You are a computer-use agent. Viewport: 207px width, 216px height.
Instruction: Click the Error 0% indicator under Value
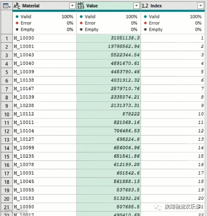pyautogui.click(x=109, y=23)
